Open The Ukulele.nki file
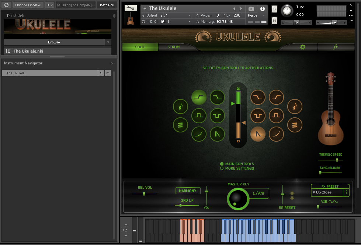Image resolution: width=361 pixels, height=245 pixels. pyautogui.click(x=58, y=51)
